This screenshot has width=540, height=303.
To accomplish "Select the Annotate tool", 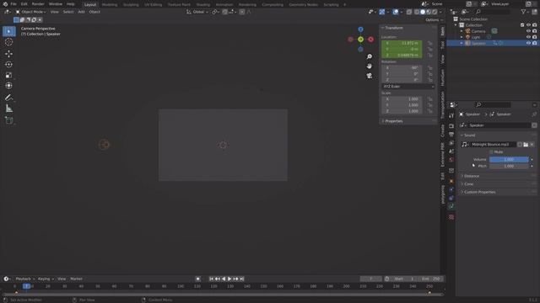I will (9, 98).
